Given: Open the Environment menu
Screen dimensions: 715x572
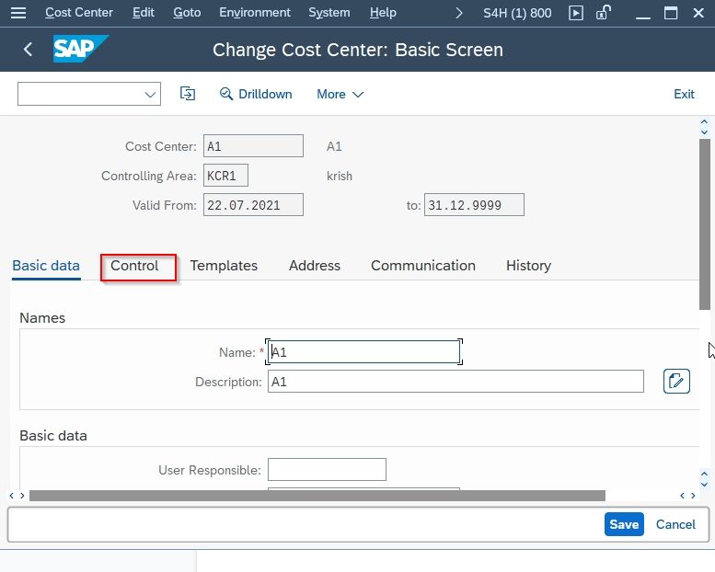Looking at the screenshot, I should point(255,12).
